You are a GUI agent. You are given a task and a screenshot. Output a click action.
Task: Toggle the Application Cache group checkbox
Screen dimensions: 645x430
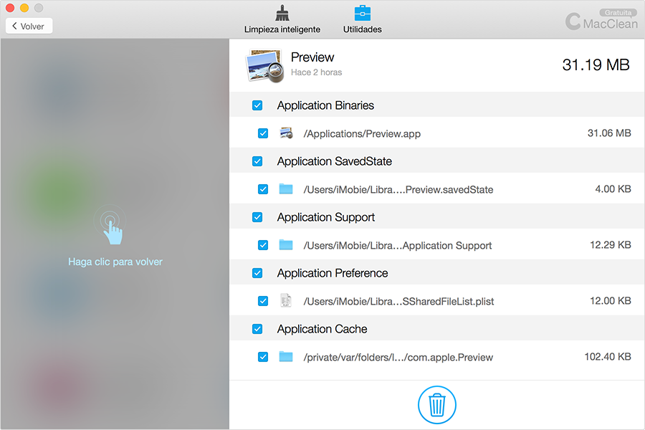(257, 329)
